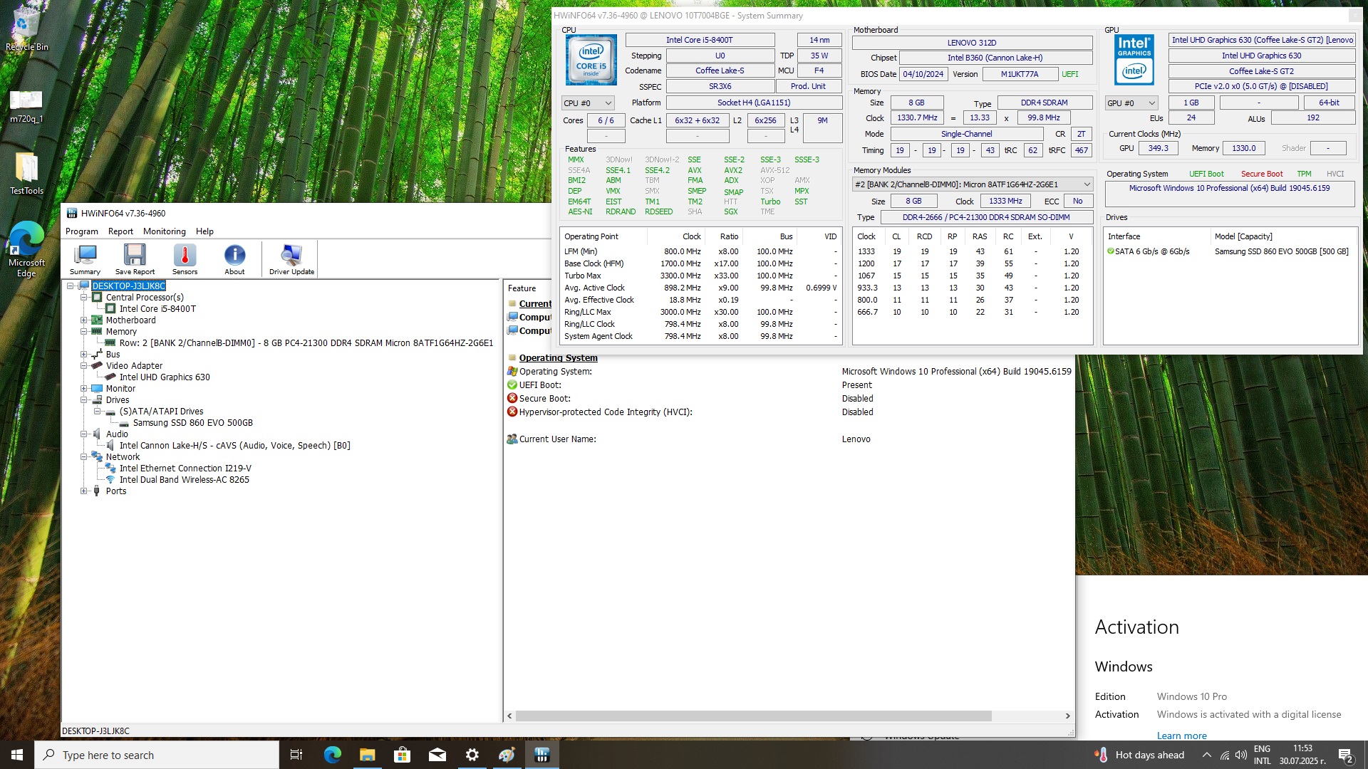
Task: Click the Operating System section header
Action: [x=558, y=358]
